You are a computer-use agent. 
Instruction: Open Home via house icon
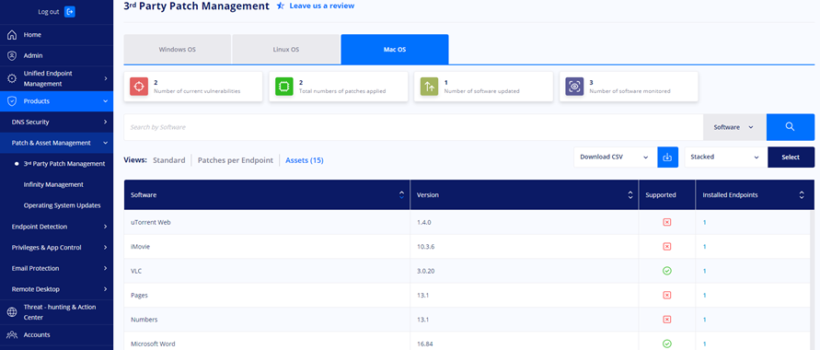pyautogui.click(x=12, y=34)
